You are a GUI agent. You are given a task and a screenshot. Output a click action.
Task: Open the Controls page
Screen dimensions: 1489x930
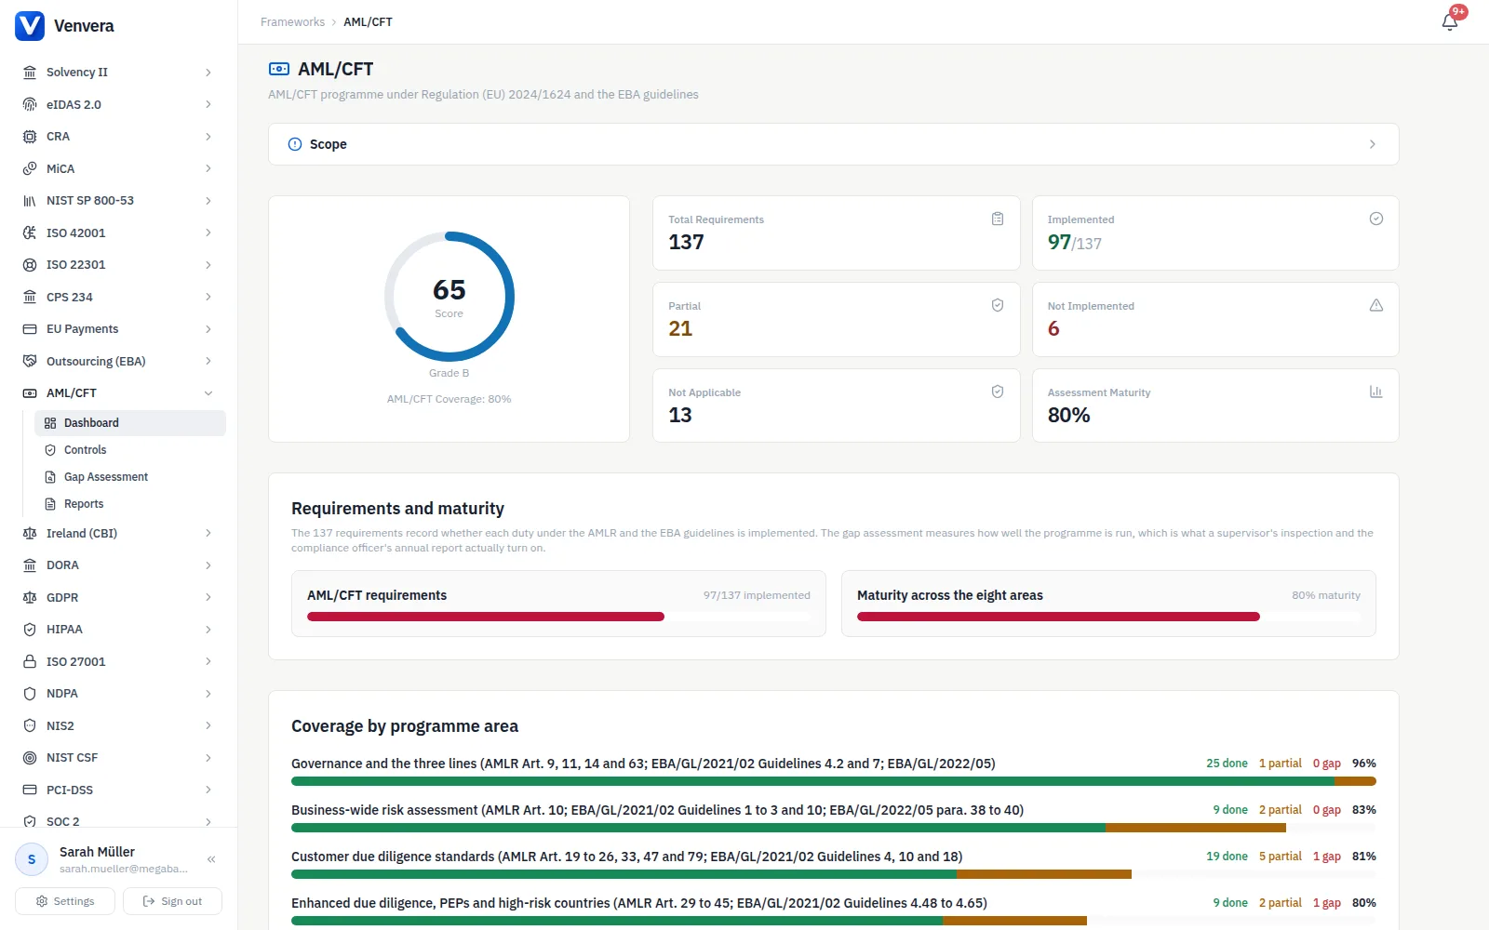(130, 450)
